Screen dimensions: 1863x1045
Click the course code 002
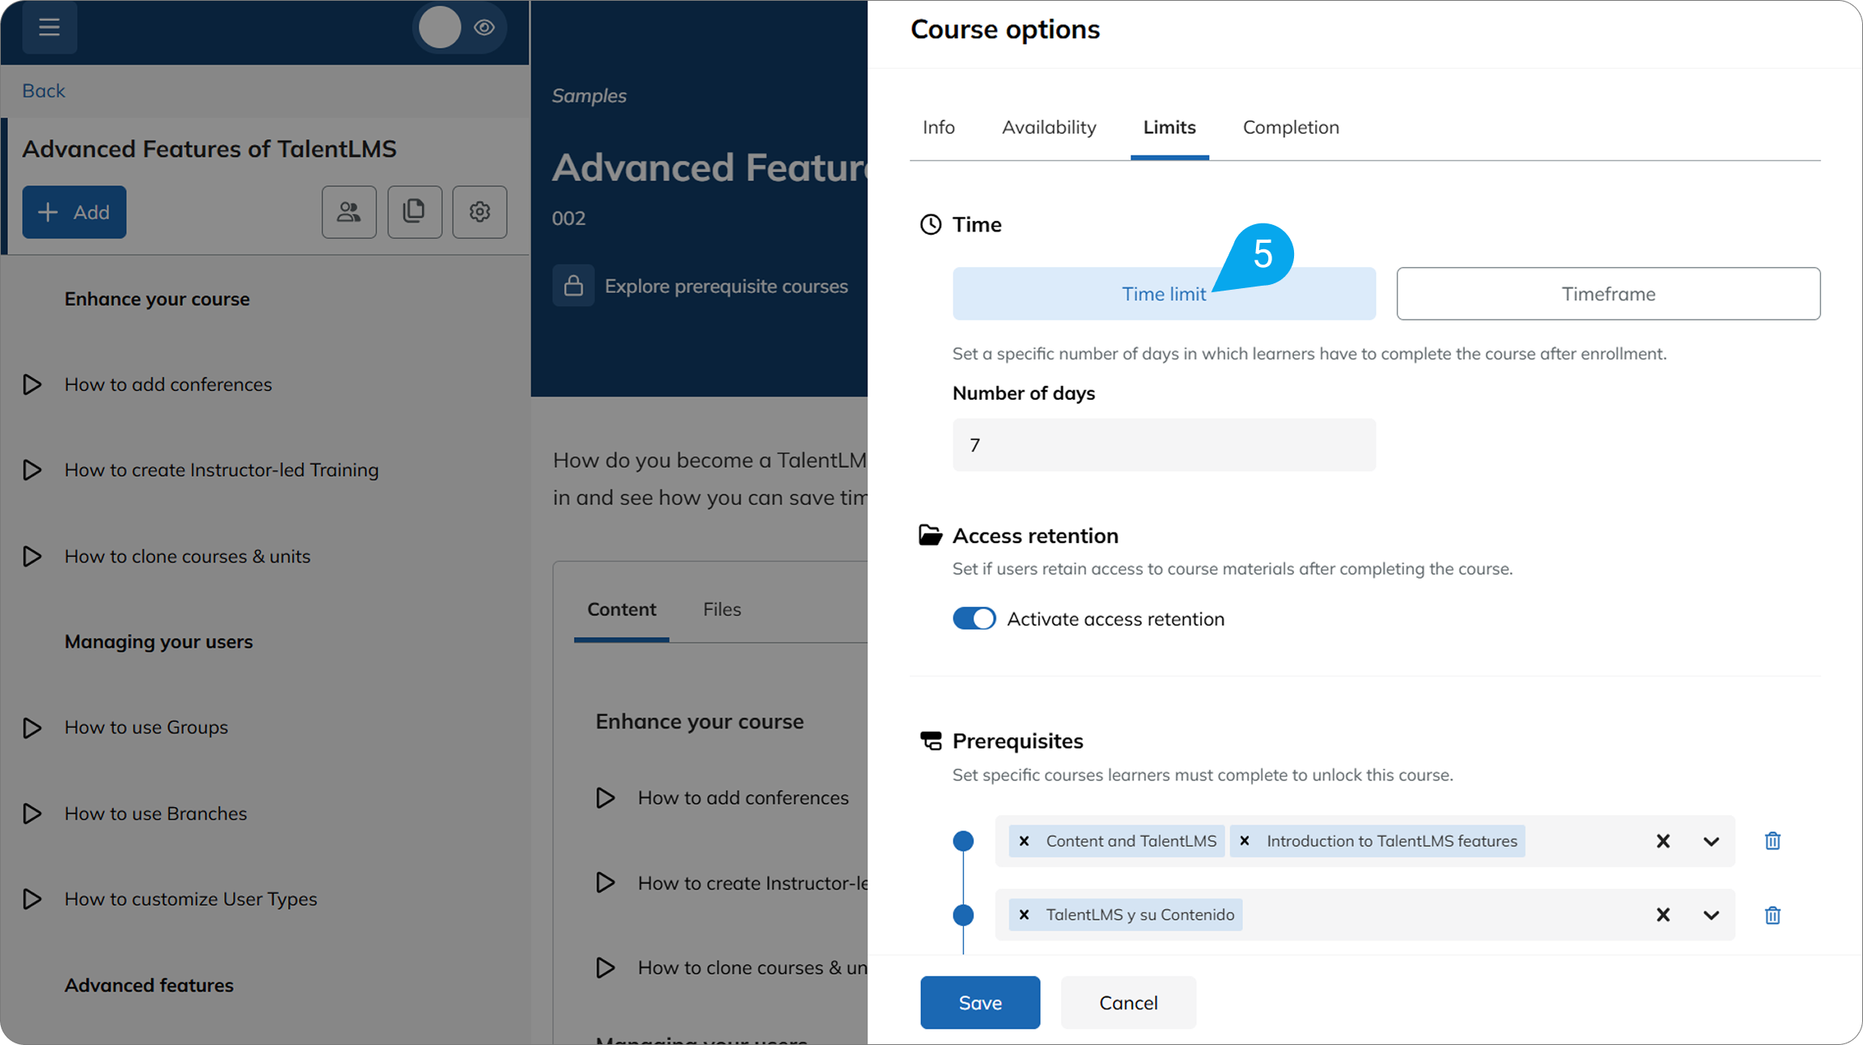[569, 219]
